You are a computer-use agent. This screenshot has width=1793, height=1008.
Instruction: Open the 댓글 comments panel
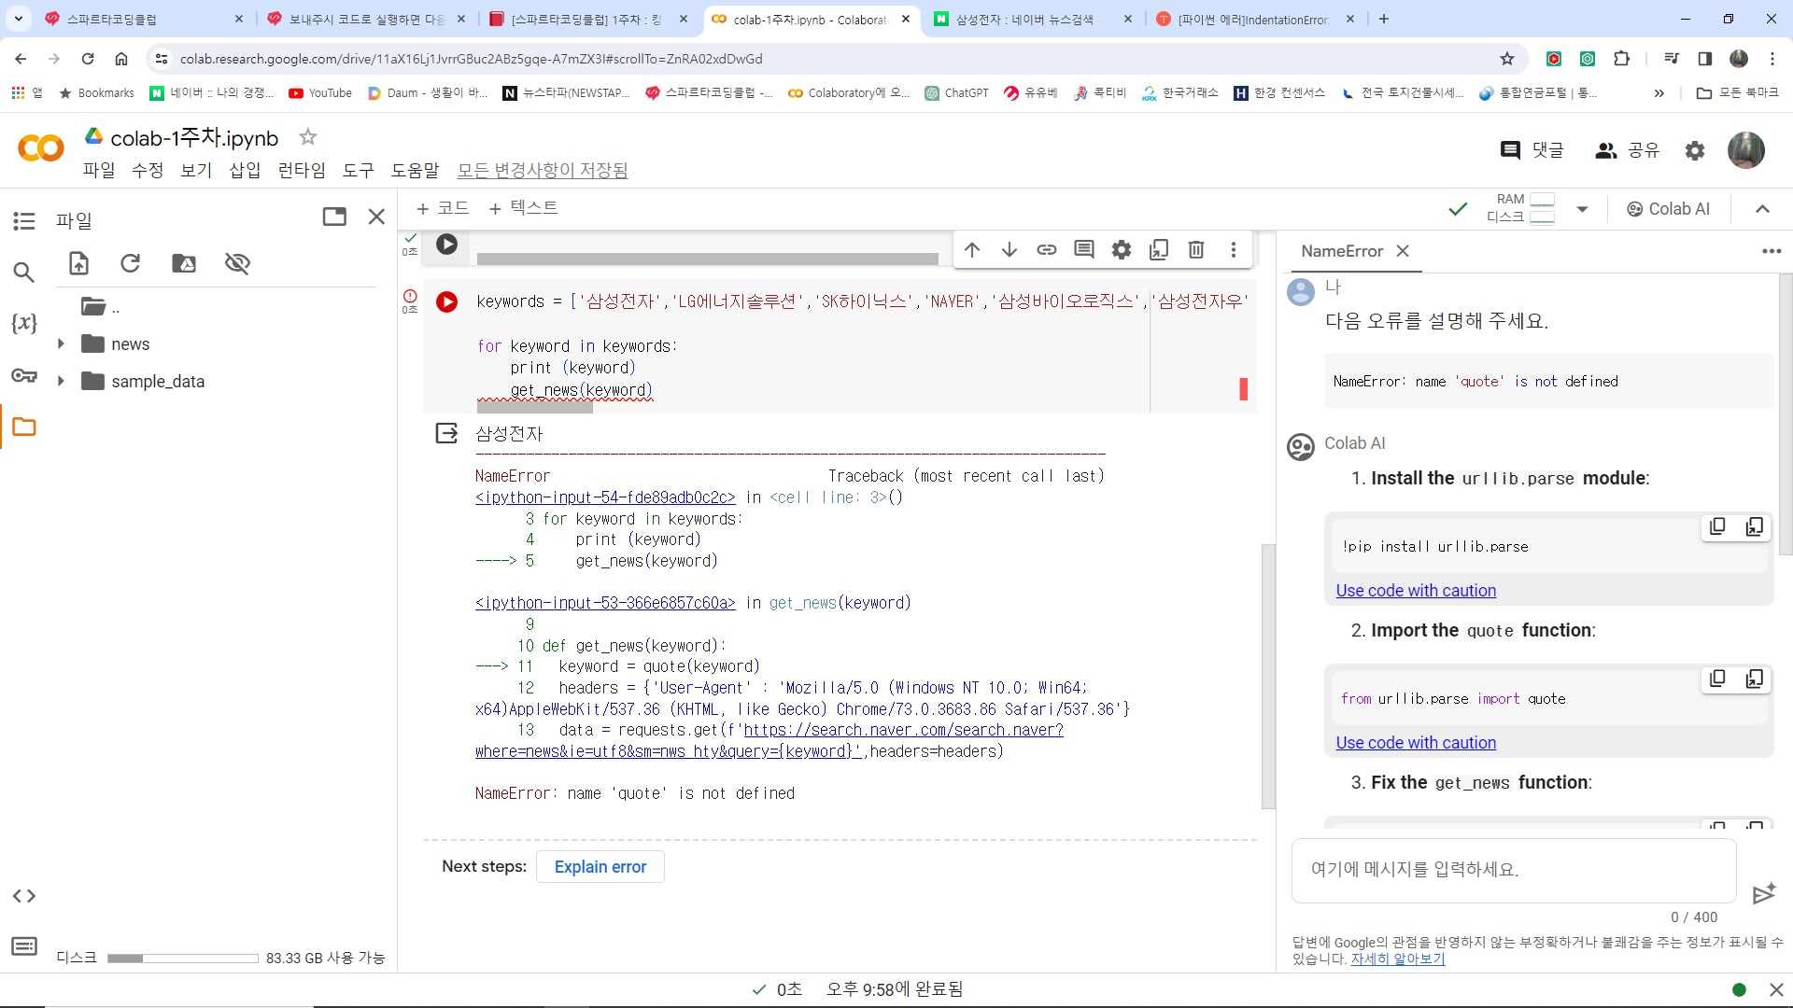click(1532, 149)
